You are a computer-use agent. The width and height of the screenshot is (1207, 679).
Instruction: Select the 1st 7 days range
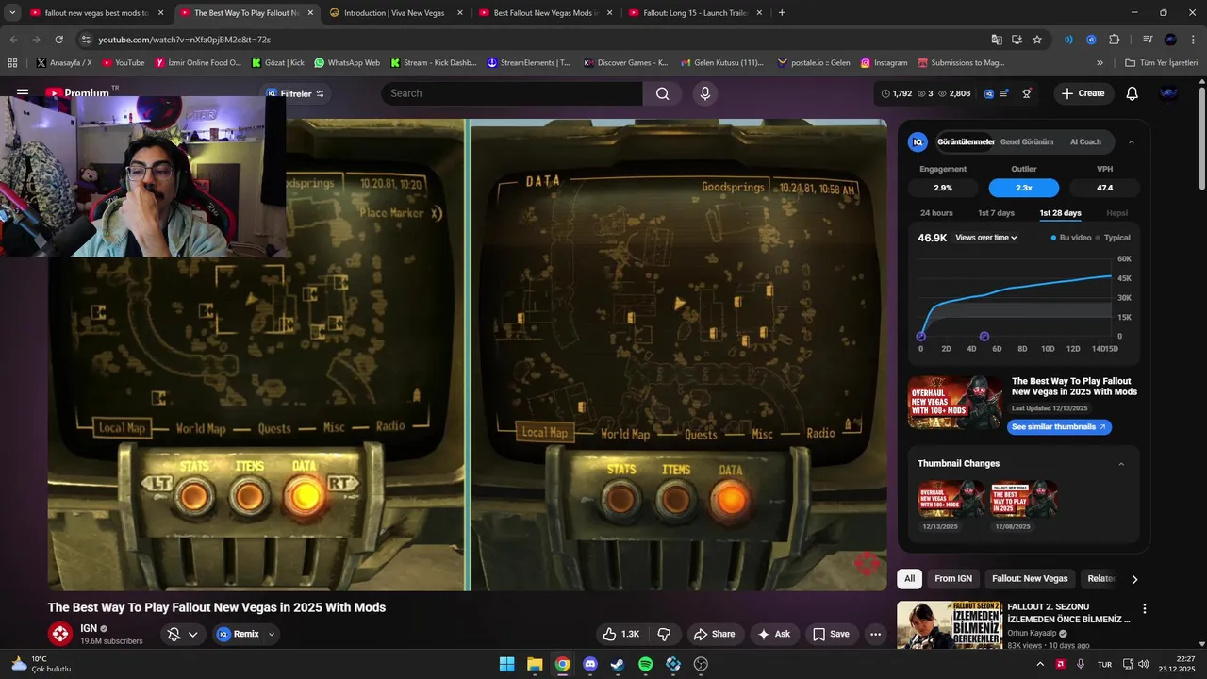pyautogui.click(x=996, y=213)
